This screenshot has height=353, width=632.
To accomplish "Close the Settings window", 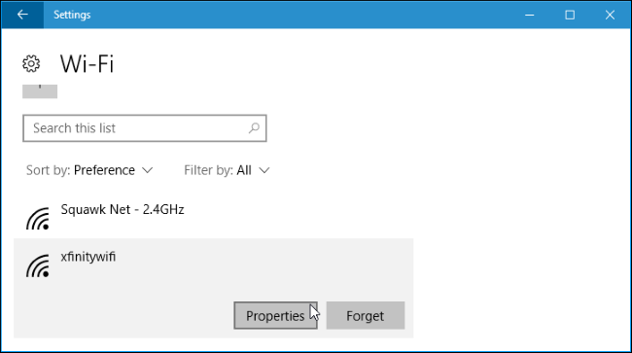I will (610, 15).
